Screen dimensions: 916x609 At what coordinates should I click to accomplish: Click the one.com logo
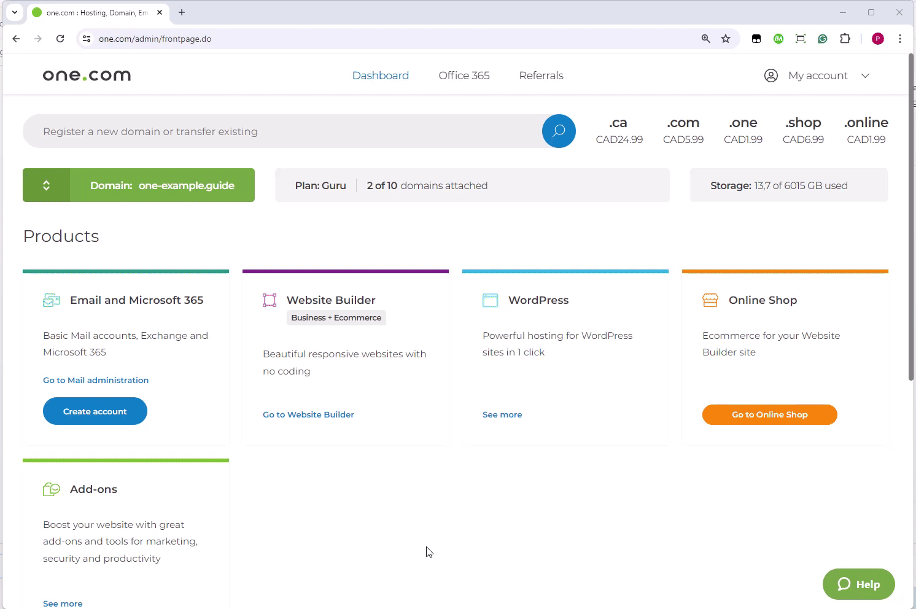[87, 76]
